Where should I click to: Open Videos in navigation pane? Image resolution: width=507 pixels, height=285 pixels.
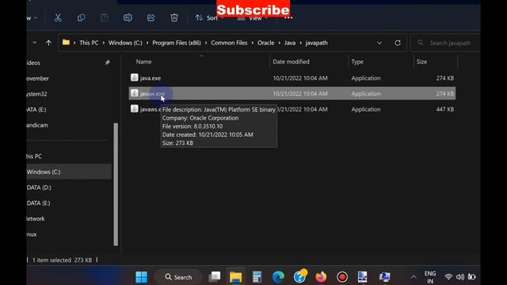click(33, 63)
